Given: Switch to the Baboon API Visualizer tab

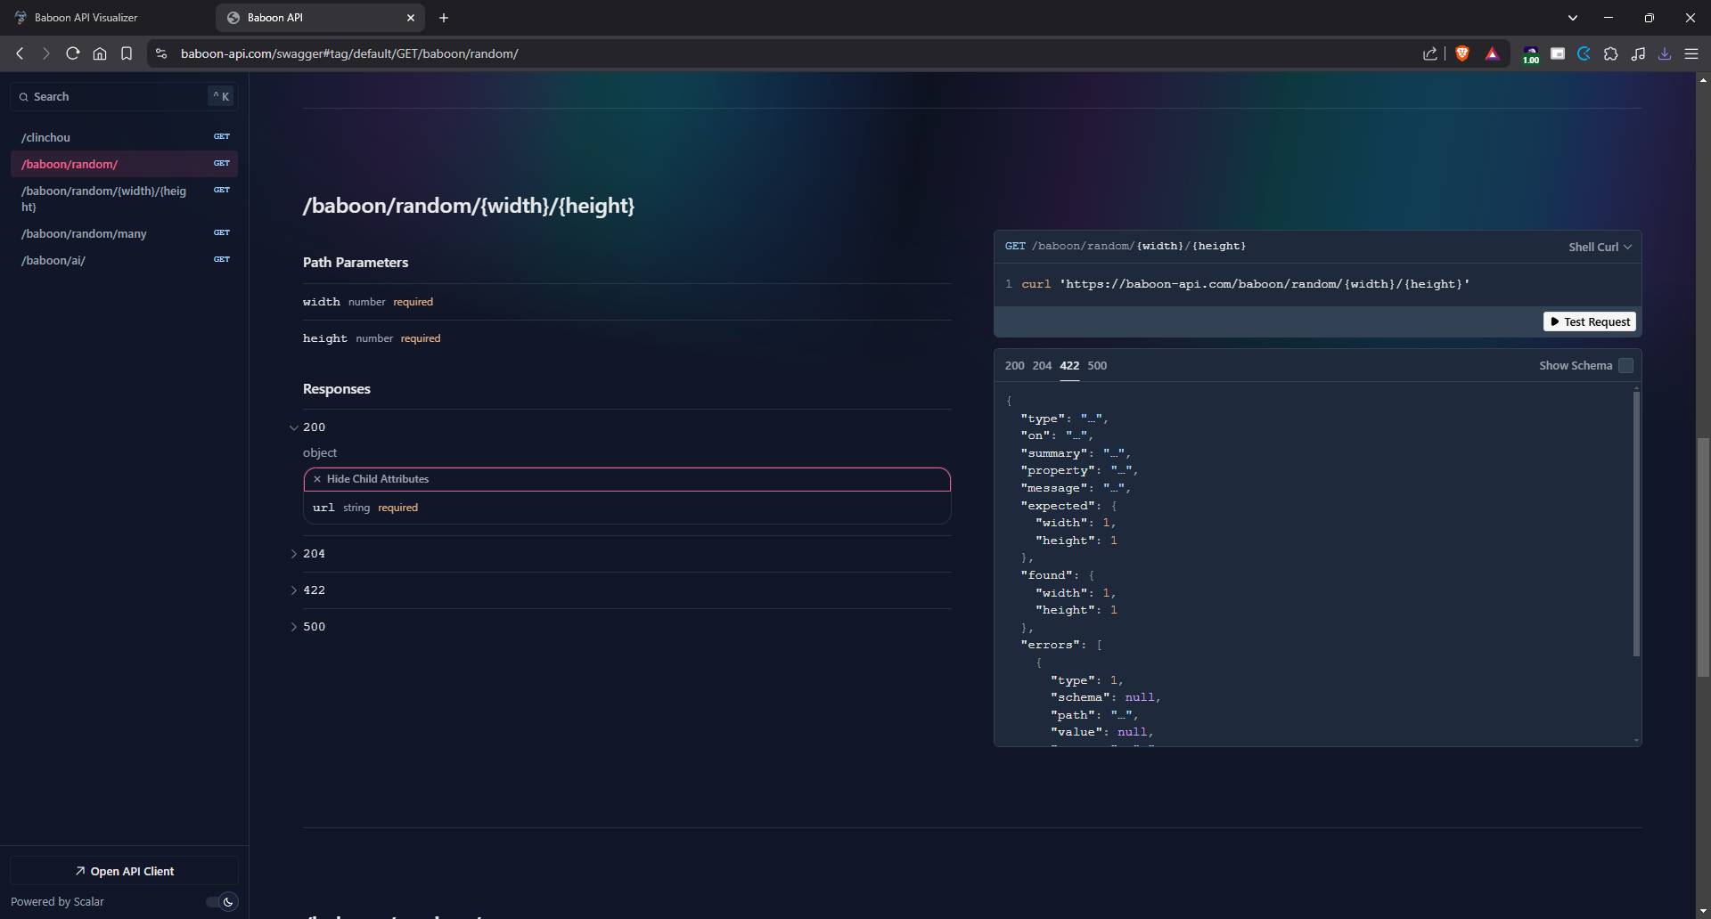Looking at the screenshot, I should point(105,18).
